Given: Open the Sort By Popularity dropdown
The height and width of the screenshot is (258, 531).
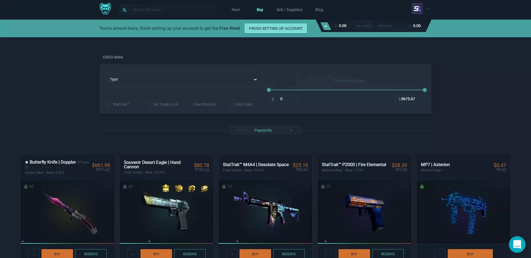Looking at the screenshot, I should pyautogui.click(x=265, y=131).
